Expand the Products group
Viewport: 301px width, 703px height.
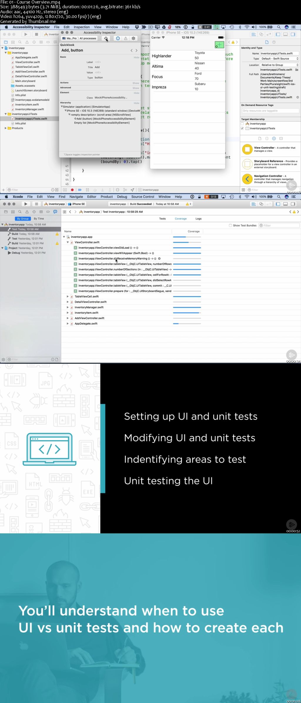(6, 128)
